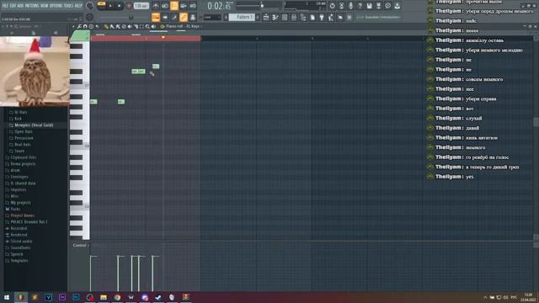Expand the Demo projects folder

point(23,164)
